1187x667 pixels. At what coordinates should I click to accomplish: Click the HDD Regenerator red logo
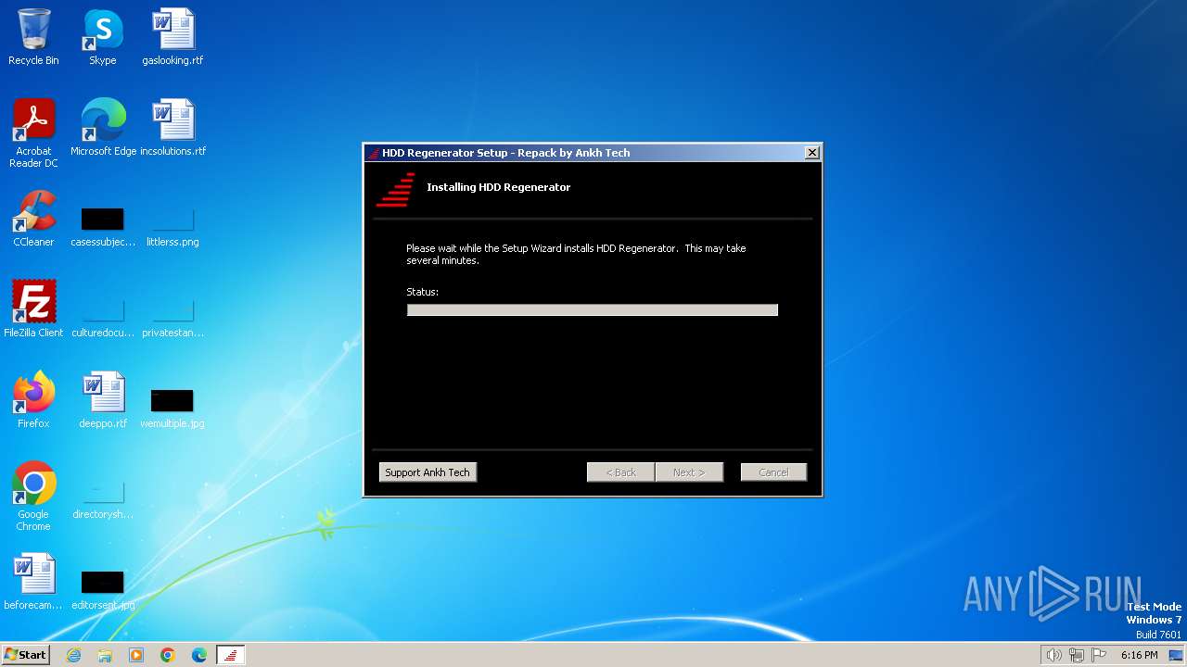pos(396,189)
